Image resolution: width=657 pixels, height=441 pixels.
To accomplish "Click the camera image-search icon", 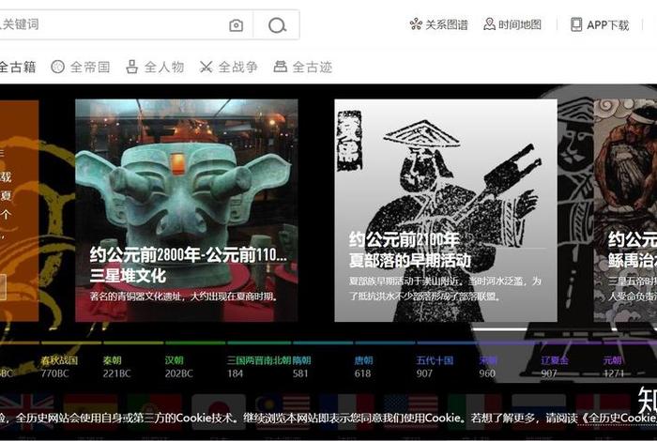I will (236, 25).
